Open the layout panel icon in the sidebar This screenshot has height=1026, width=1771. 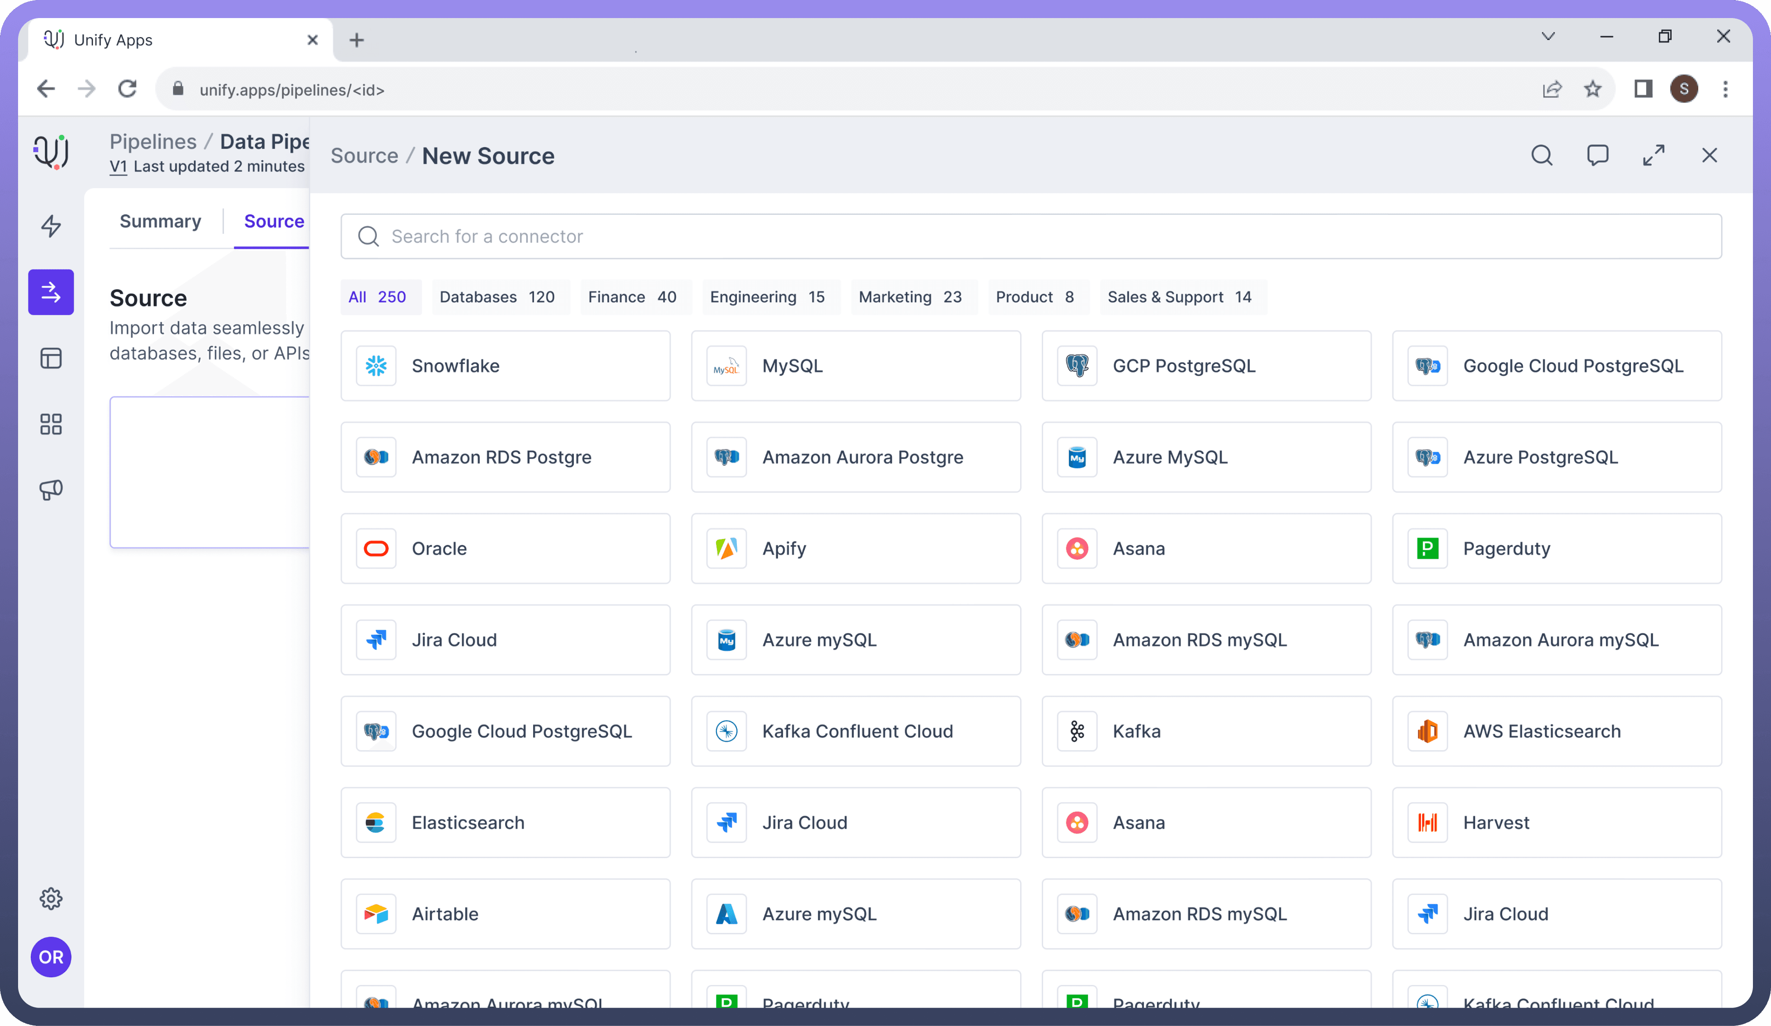click(51, 358)
